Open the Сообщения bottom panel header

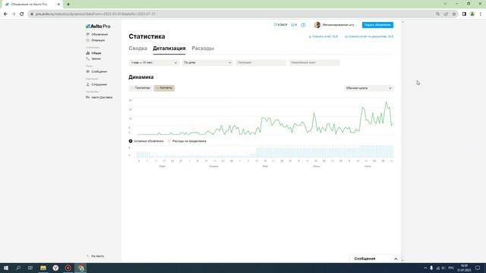click(x=375, y=259)
